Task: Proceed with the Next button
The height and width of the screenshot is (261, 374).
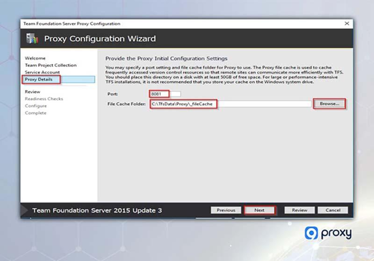Action: coord(259,210)
